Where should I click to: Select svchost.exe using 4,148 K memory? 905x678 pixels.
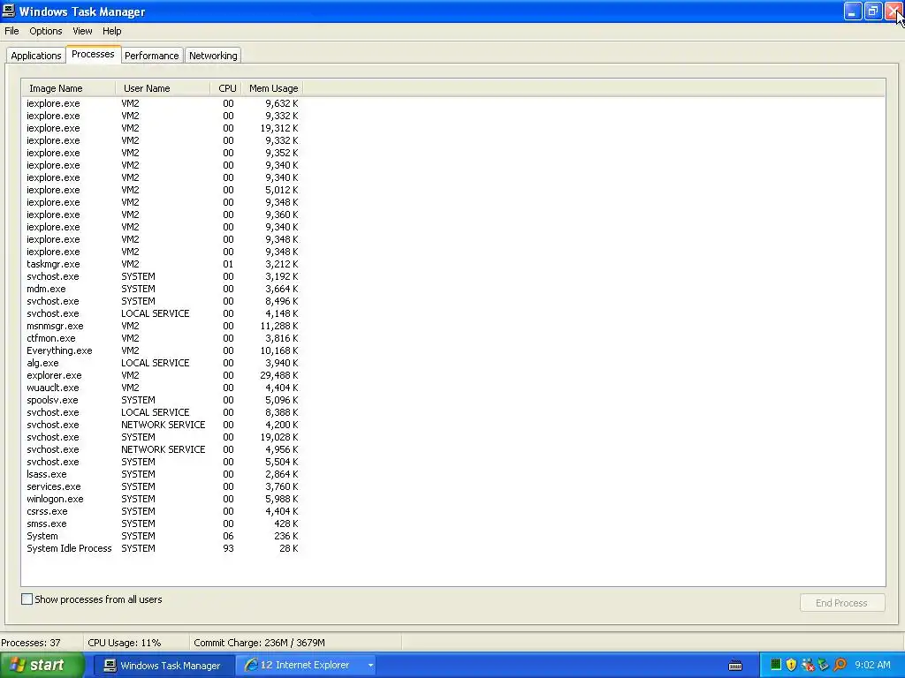pyautogui.click(x=163, y=313)
